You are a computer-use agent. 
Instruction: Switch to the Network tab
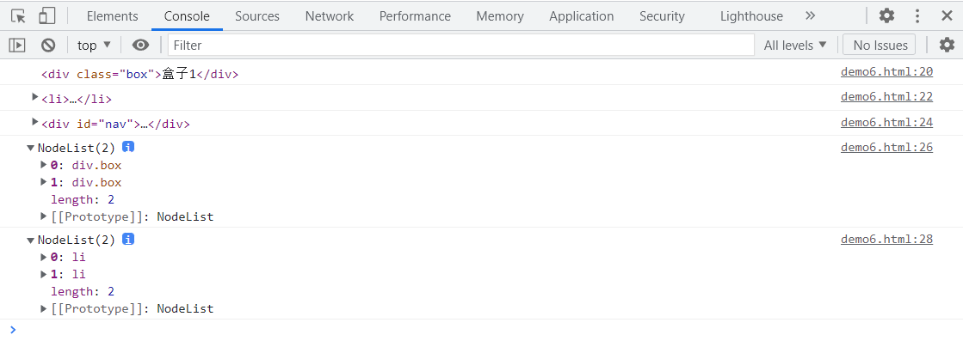[330, 16]
